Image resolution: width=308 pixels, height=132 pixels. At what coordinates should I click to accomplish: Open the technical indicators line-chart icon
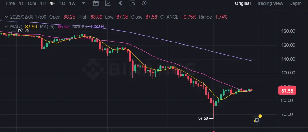pyautogui.click(x=108, y=3)
